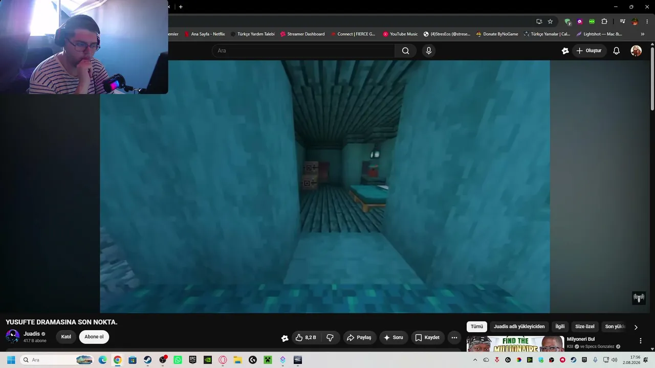Image resolution: width=655 pixels, height=368 pixels.
Task: Click the Katıl join button
Action: (66, 337)
